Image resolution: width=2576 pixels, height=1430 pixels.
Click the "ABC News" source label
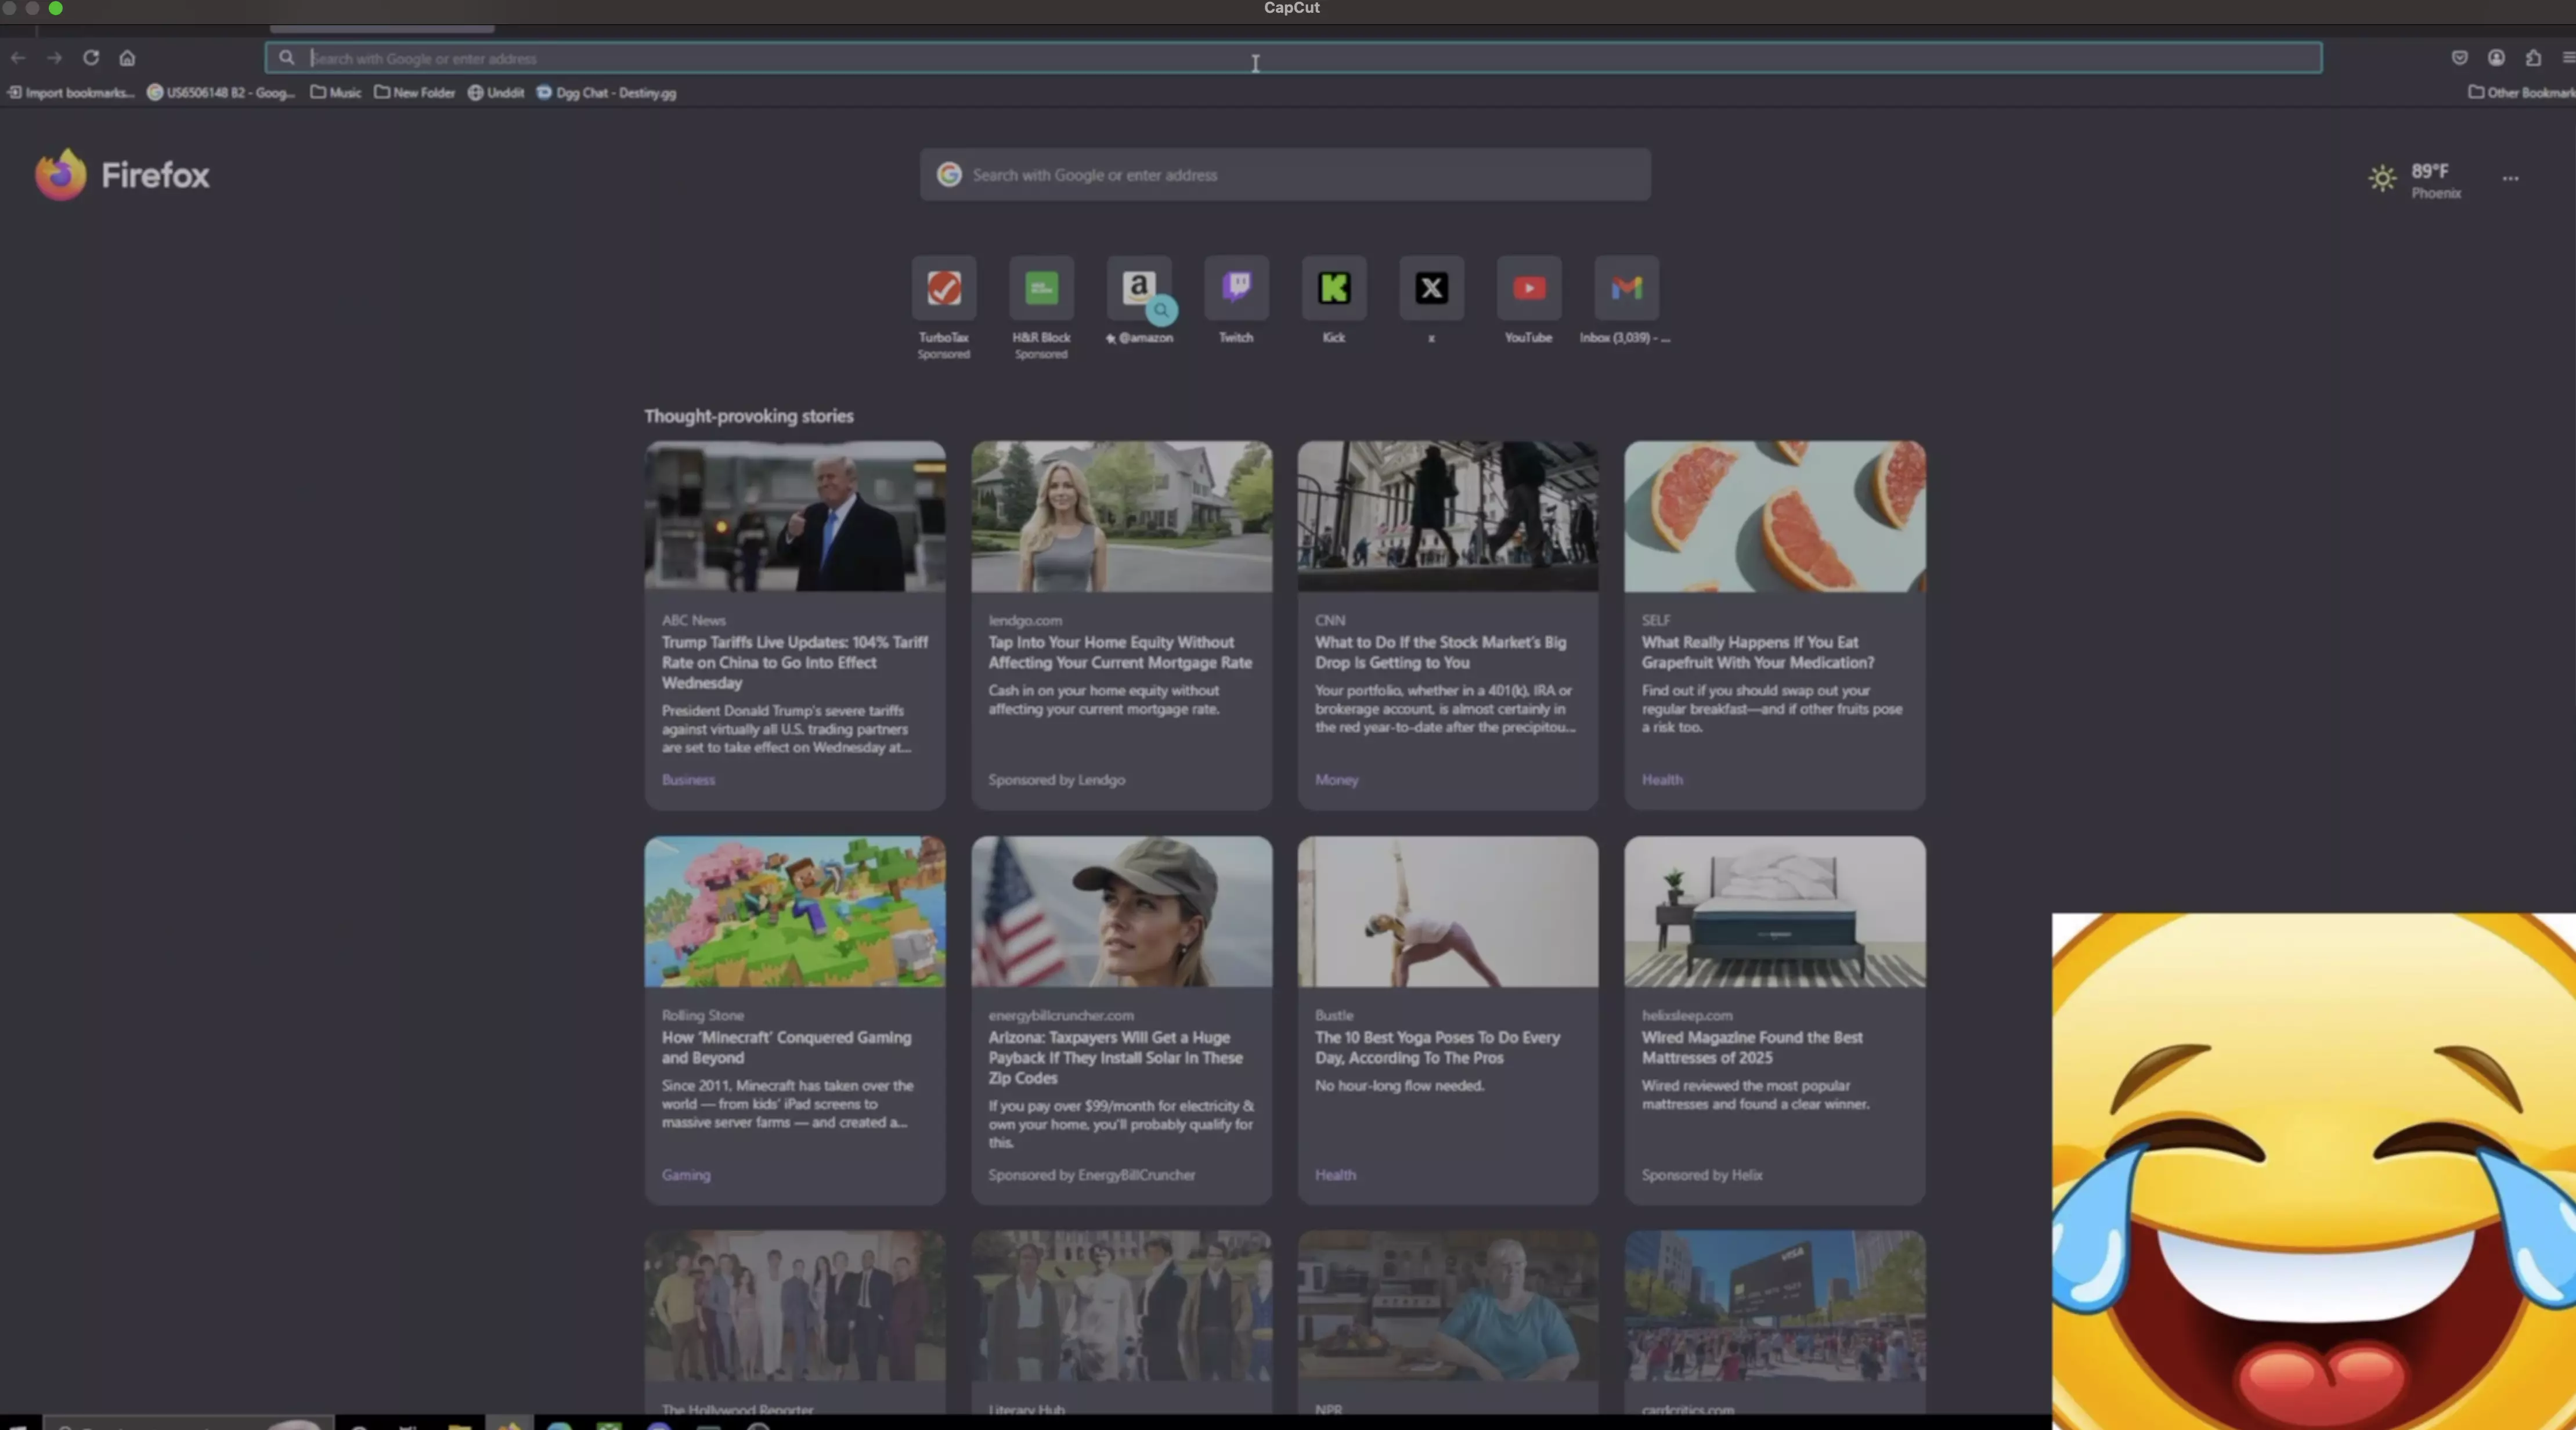(x=694, y=620)
